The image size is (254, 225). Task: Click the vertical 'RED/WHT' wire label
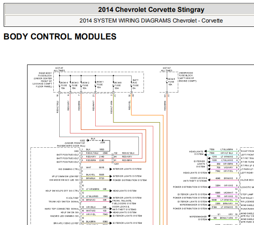[x=94, y=106]
